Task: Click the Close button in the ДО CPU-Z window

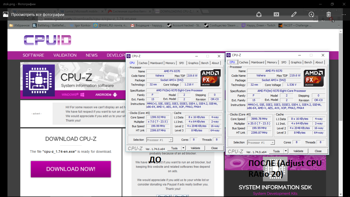Action: pos(214,148)
